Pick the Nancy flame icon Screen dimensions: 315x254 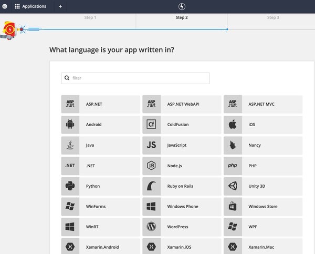233,145
